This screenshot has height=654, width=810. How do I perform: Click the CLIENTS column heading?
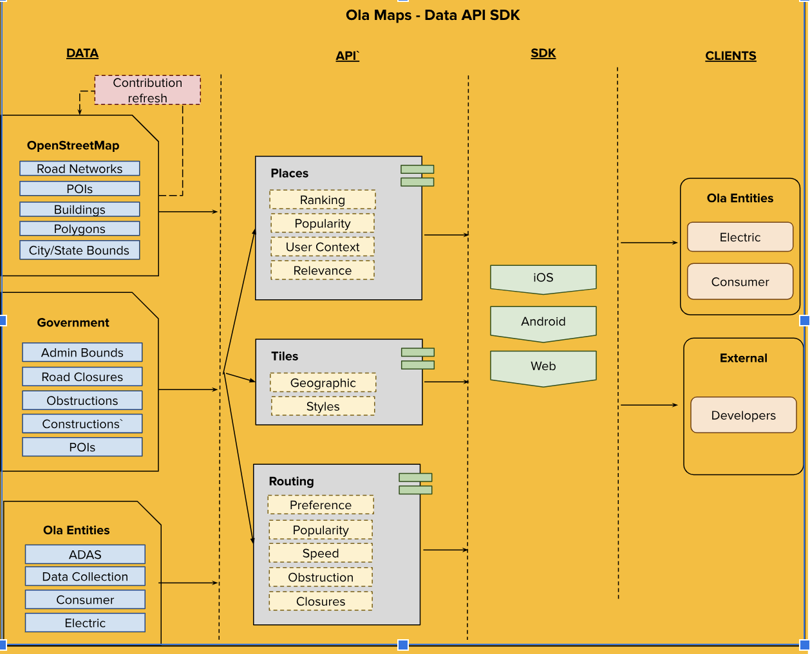(x=730, y=56)
